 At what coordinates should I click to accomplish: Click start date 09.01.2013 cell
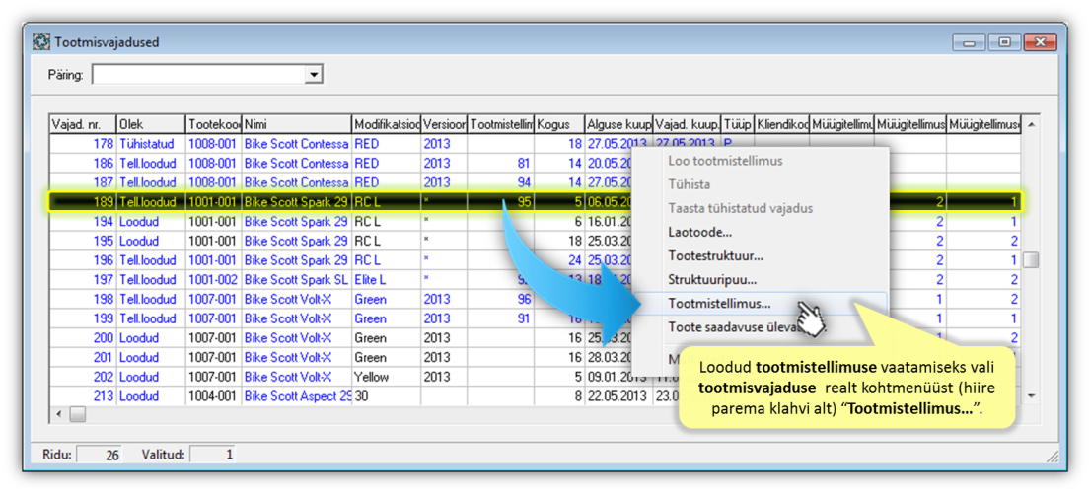click(618, 378)
